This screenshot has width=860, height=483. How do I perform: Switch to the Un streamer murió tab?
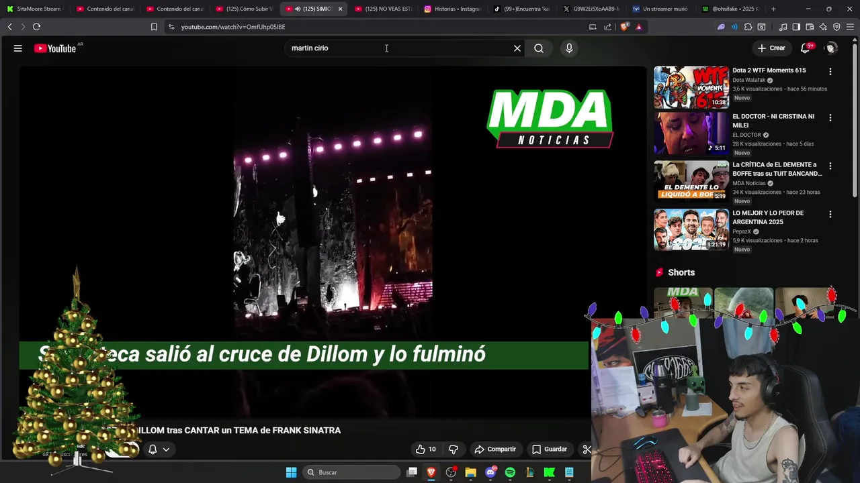(660, 9)
